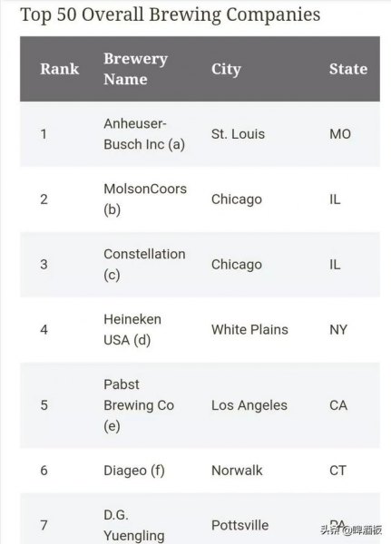Select Pabst Brewing Co (e) entry
The height and width of the screenshot is (544, 391).
pos(139,405)
